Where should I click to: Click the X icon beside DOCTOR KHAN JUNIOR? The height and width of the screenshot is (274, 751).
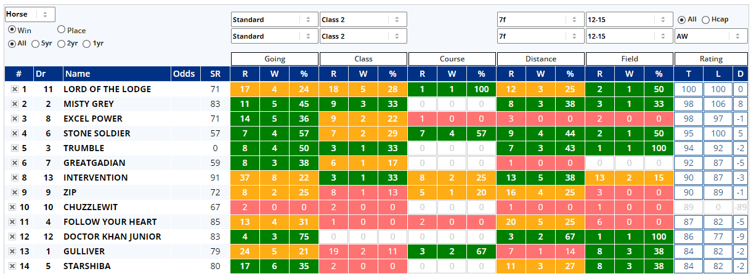tap(12, 237)
